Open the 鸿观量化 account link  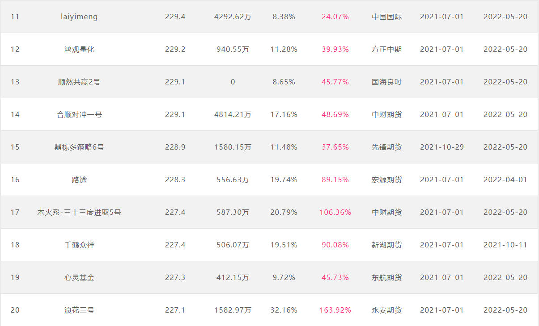(79, 50)
